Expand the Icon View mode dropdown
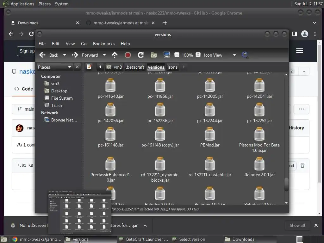This screenshot has height=243, width=324. tap(234, 55)
